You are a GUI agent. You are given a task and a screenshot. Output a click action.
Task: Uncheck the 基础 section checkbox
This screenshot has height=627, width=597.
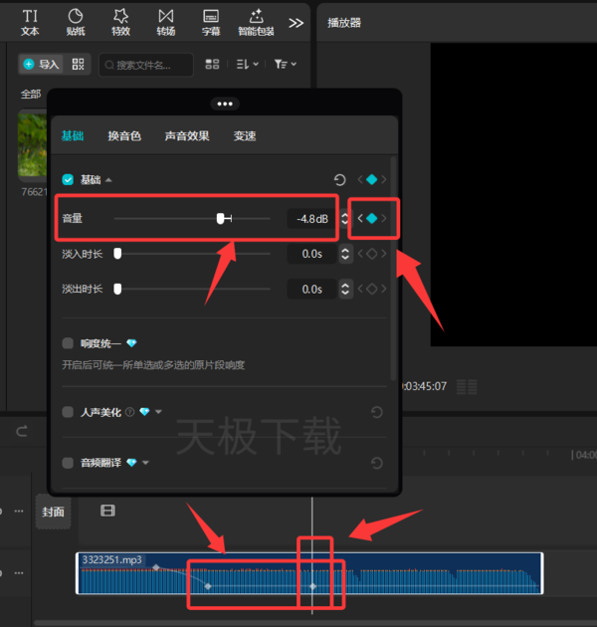[x=68, y=179]
